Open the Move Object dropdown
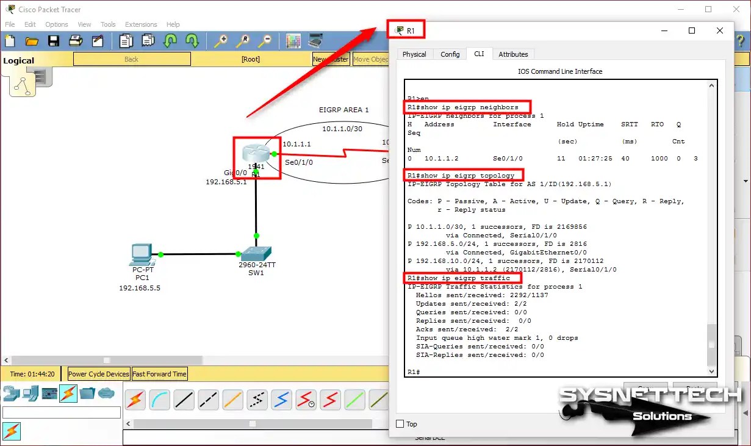751x446 pixels. pos(371,59)
